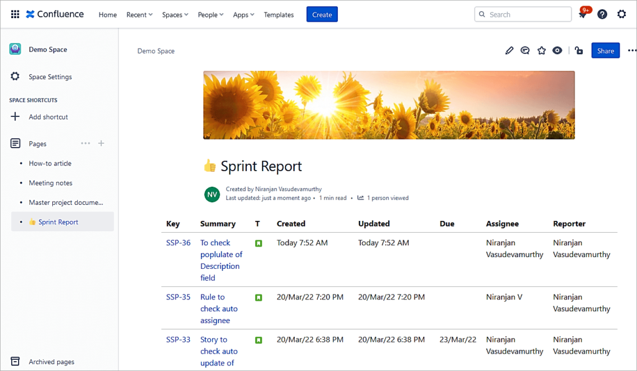Image resolution: width=637 pixels, height=371 pixels.
Task: Toggle the watch page eye icon
Action: 557,50
